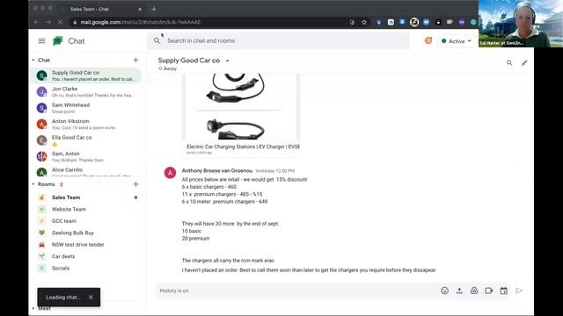The height and width of the screenshot is (316, 563).
Task: Open the Car deets room
Action: pyautogui.click(x=86, y=256)
